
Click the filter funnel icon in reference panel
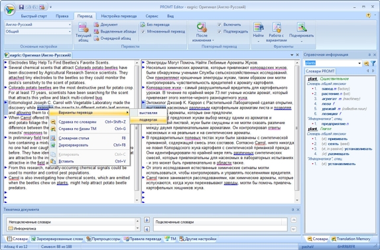click(x=373, y=63)
